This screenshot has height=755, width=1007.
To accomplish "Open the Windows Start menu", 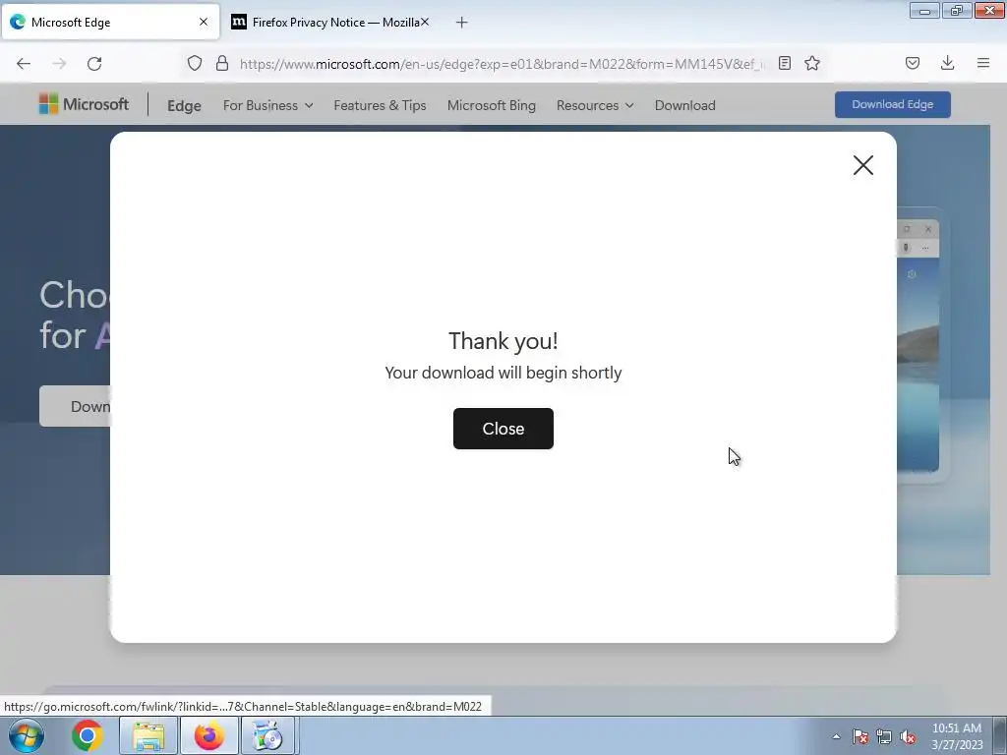I will coord(27,735).
